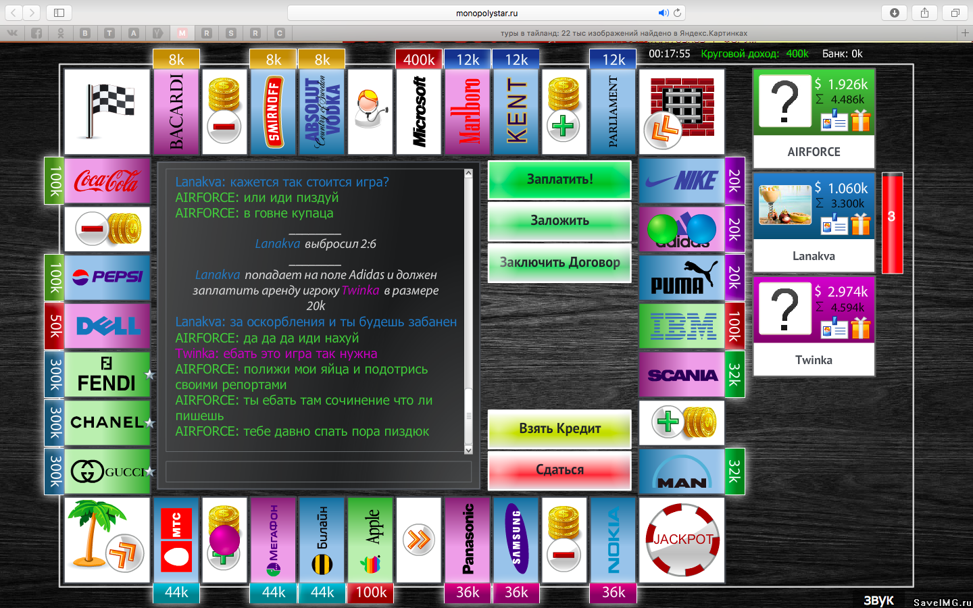Select the Chanel board tile
Viewport: 973px width, 608px height.
pos(107,423)
